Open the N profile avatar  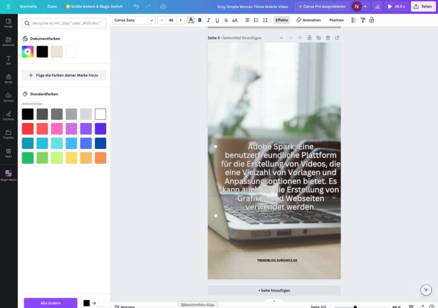click(x=356, y=6)
